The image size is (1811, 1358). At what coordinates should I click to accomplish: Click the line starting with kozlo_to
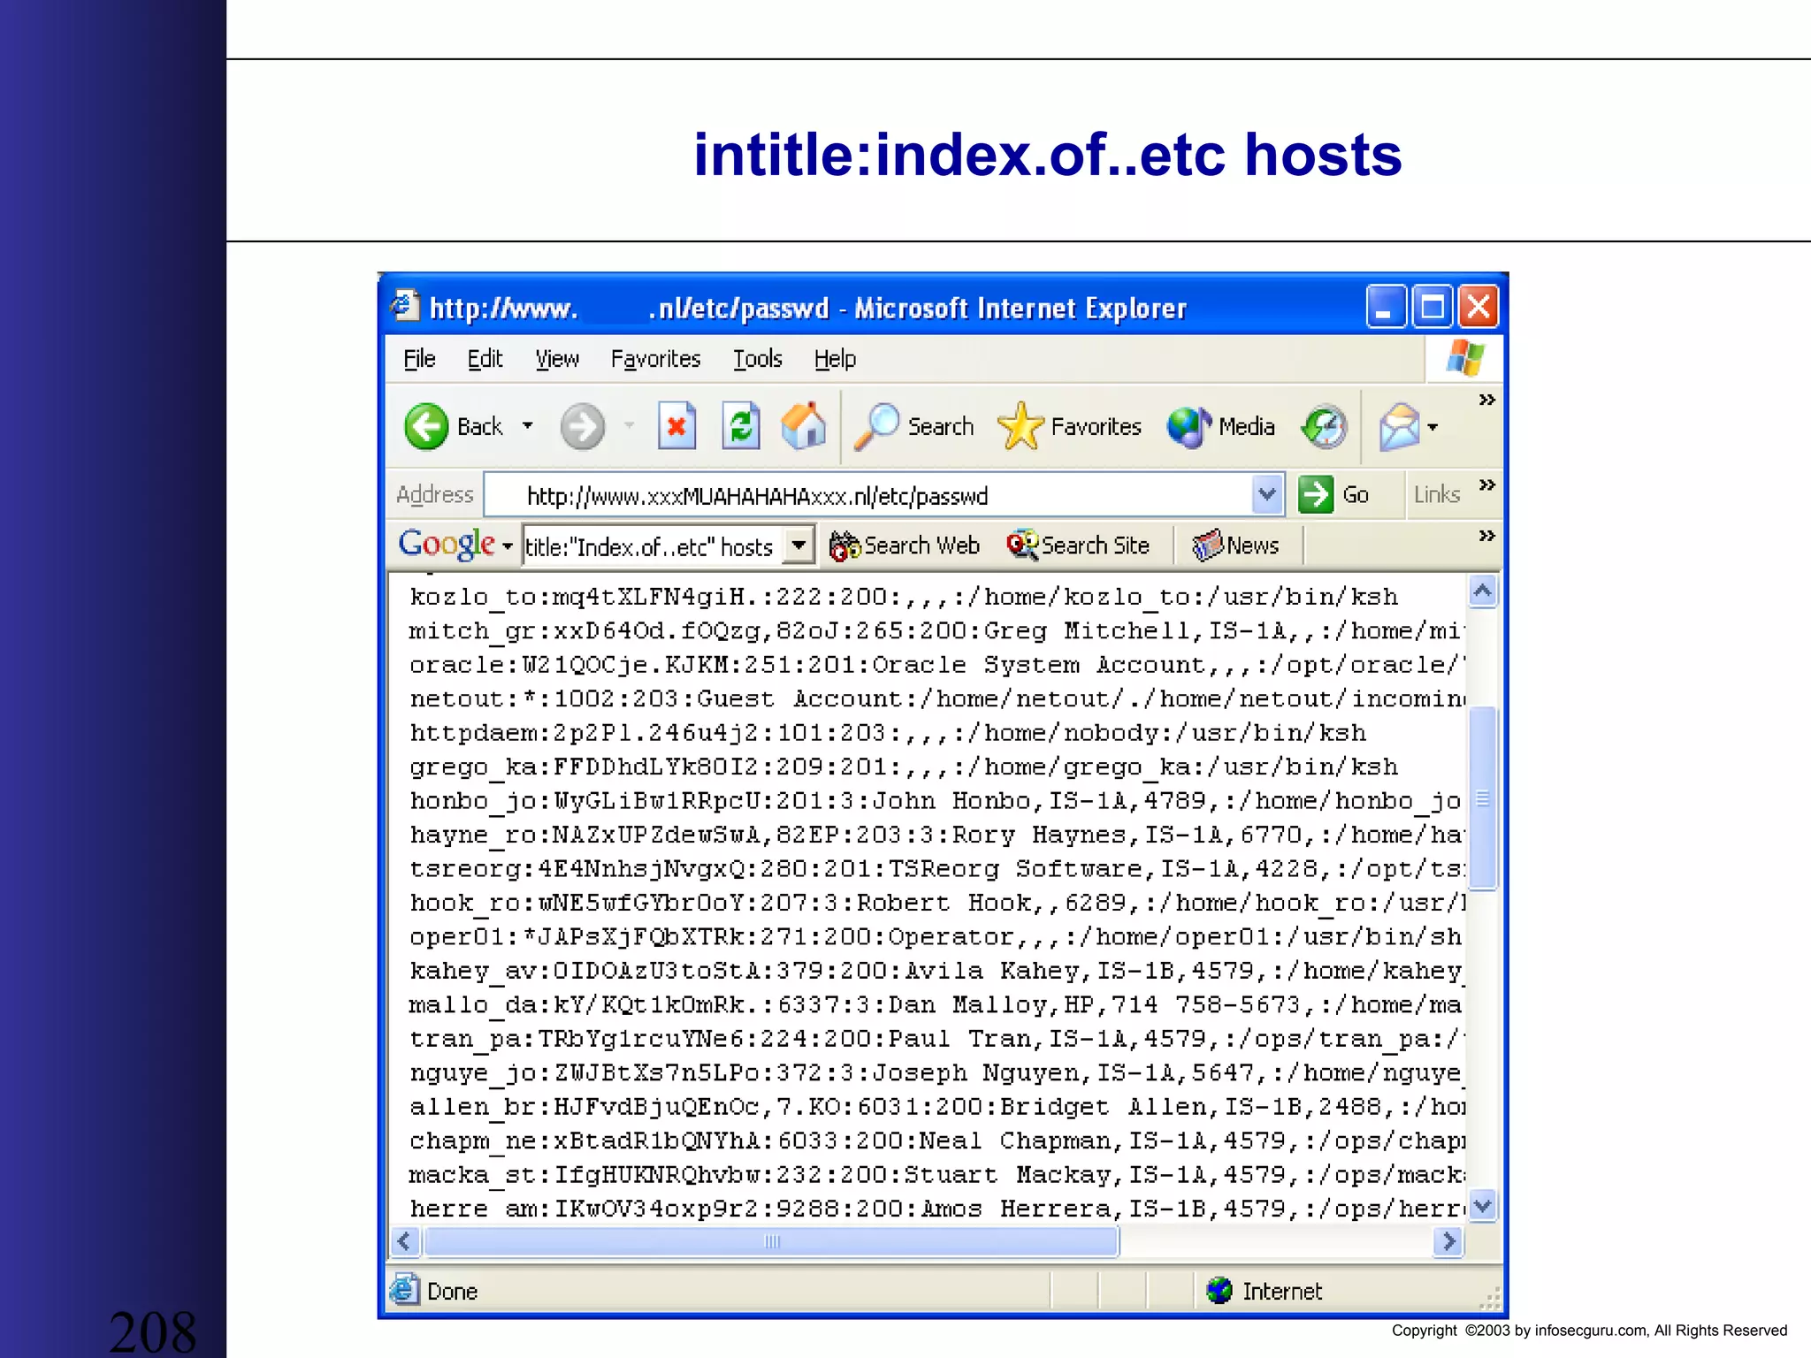pos(904,597)
